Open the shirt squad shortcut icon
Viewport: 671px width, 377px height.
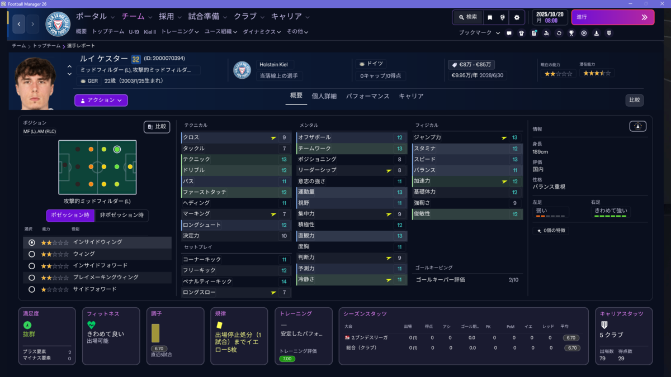[522, 33]
